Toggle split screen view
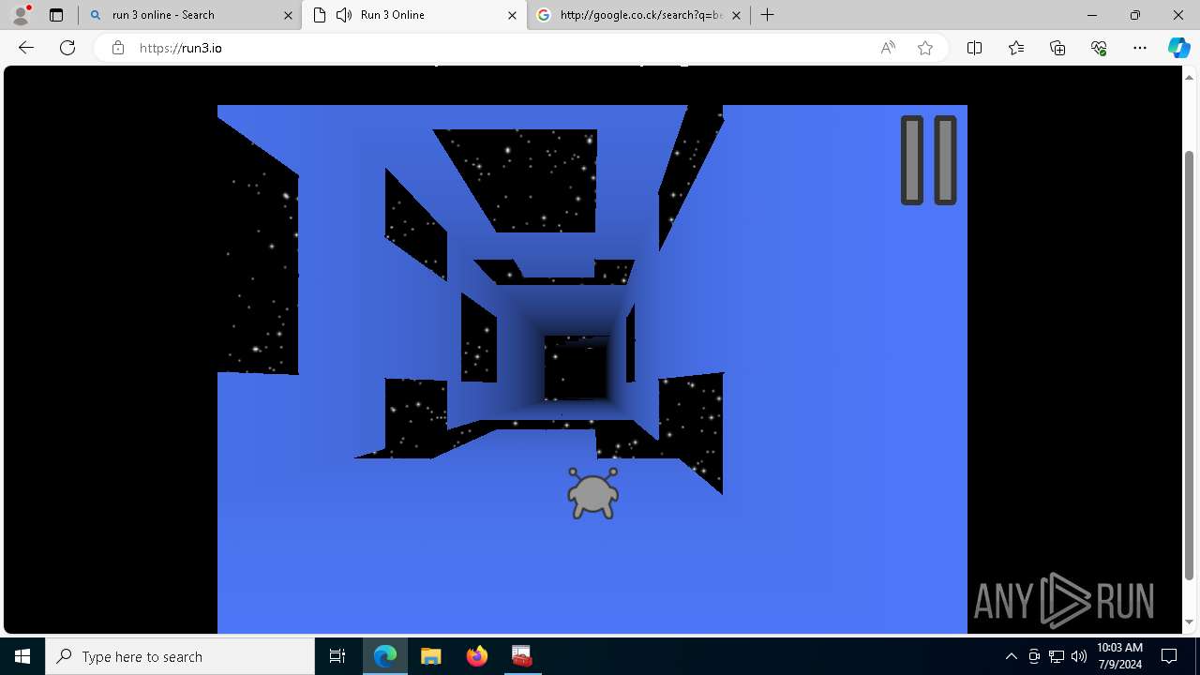 (974, 48)
